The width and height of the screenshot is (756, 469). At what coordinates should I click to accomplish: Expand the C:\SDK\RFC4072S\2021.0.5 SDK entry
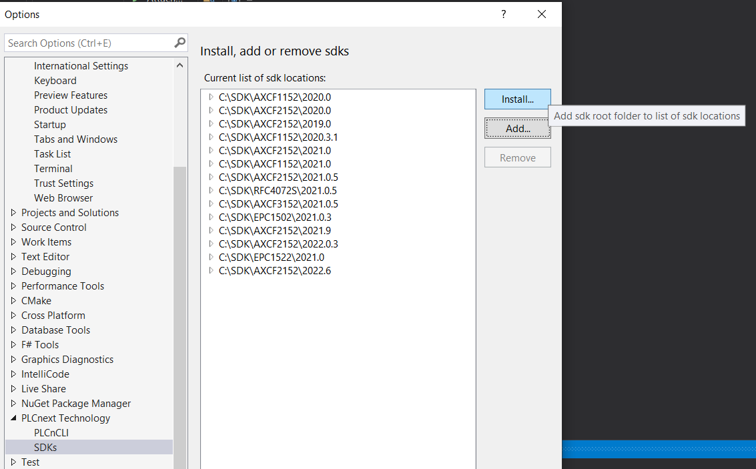(210, 190)
